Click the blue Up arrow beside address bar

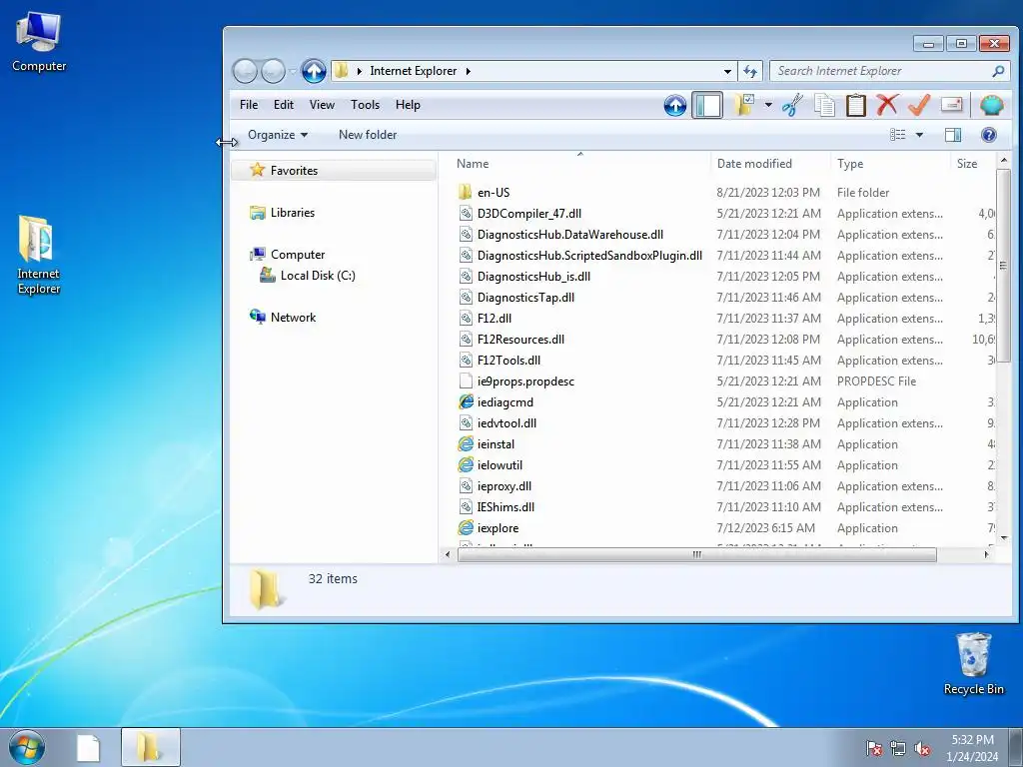click(314, 71)
